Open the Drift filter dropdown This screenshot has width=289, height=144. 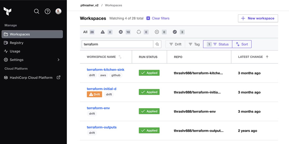tap(175, 44)
